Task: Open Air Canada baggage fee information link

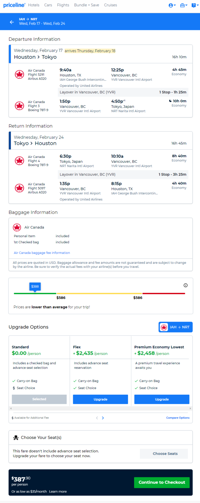Action: [x=42, y=253]
